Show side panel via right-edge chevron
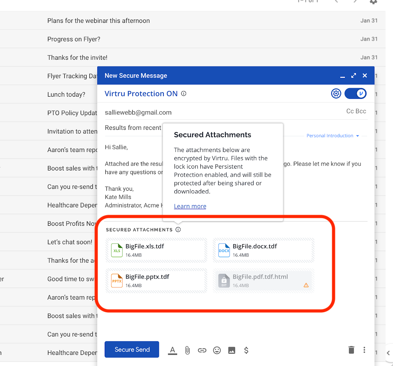The height and width of the screenshot is (366, 393). [x=388, y=353]
